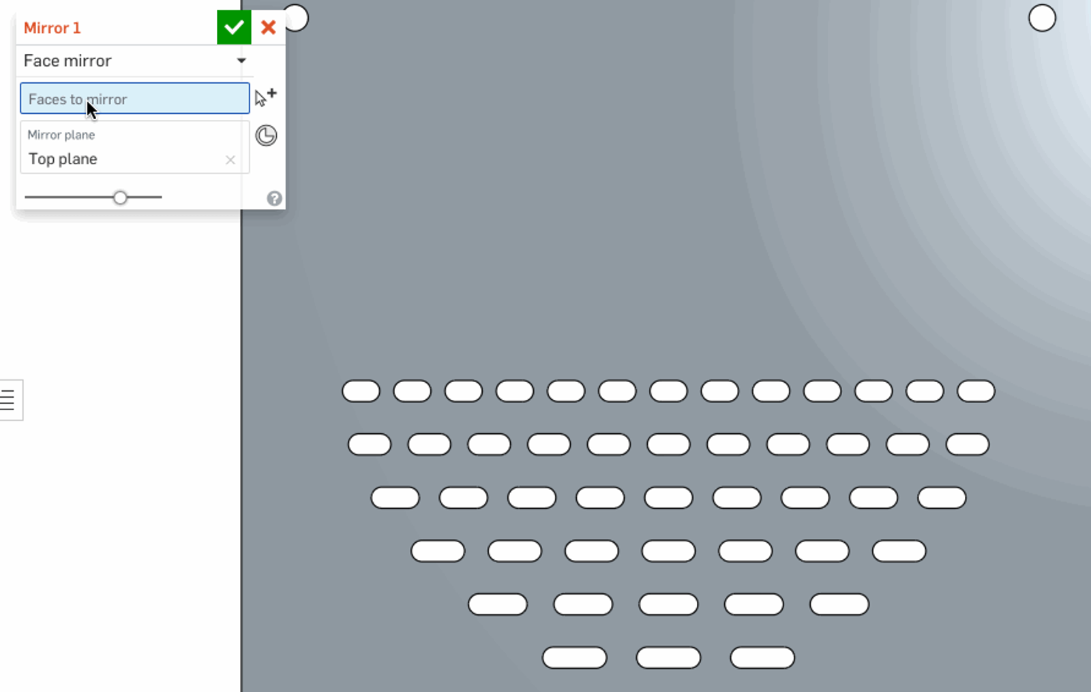The image size is (1091, 692).
Task: Click the gray part face above the slots
Action: click(x=545, y=204)
